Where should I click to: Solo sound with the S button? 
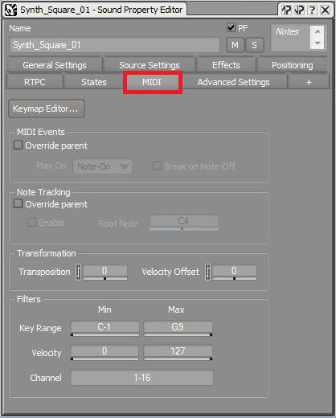click(x=254, y=45)
